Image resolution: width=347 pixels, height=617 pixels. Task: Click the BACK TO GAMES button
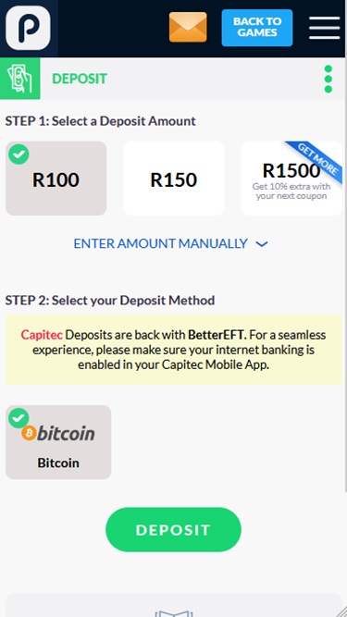257,28
